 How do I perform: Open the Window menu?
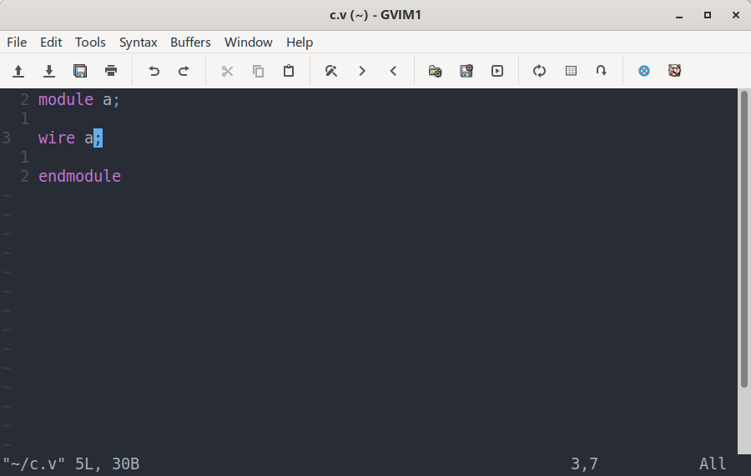[x=248, y=43]
